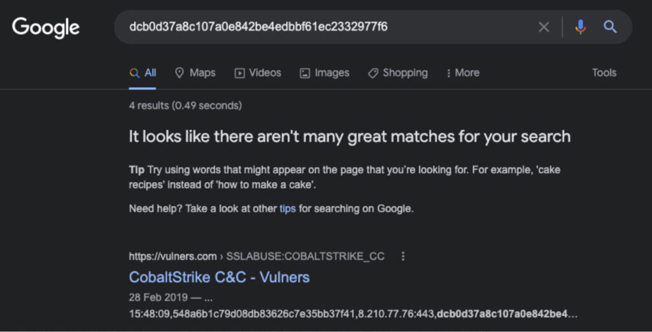652x332 pixels.
Task: Click the result snippet containing the IP address
Action: 353,314
